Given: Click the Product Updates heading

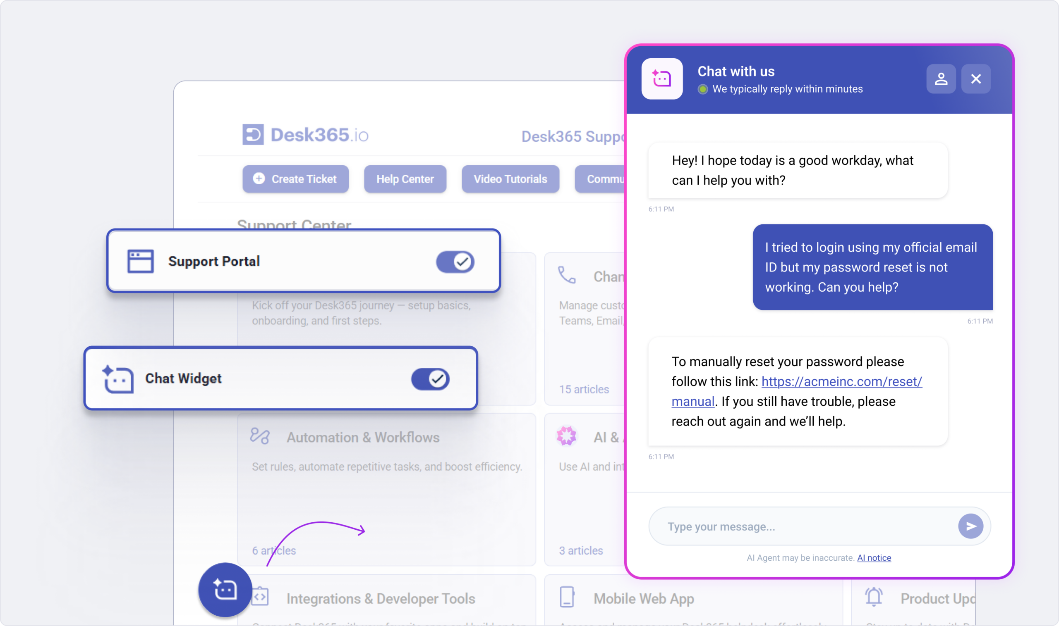Looking at the screenshot, I should click(938, 599).
